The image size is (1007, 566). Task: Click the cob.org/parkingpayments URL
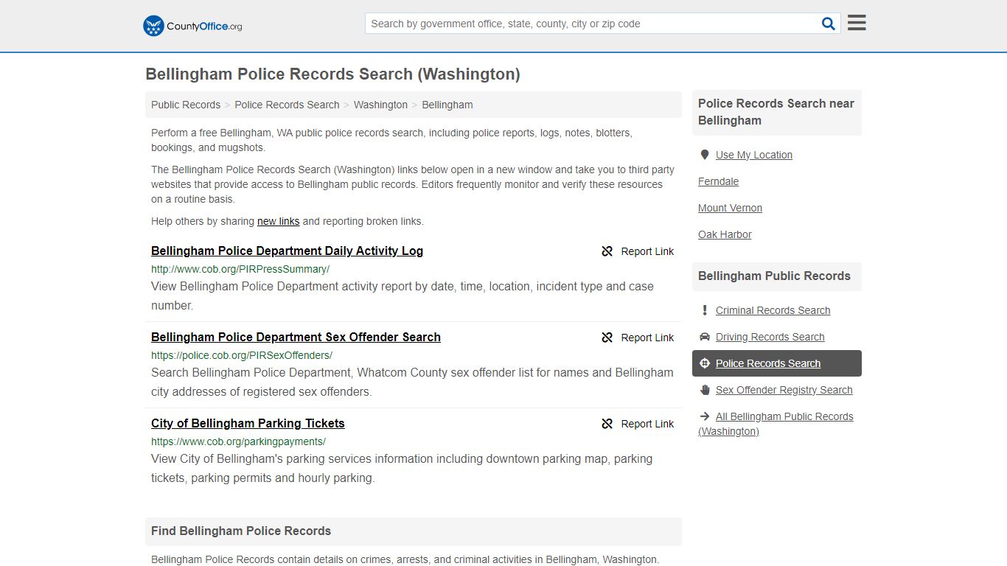(x=238, y=441)
